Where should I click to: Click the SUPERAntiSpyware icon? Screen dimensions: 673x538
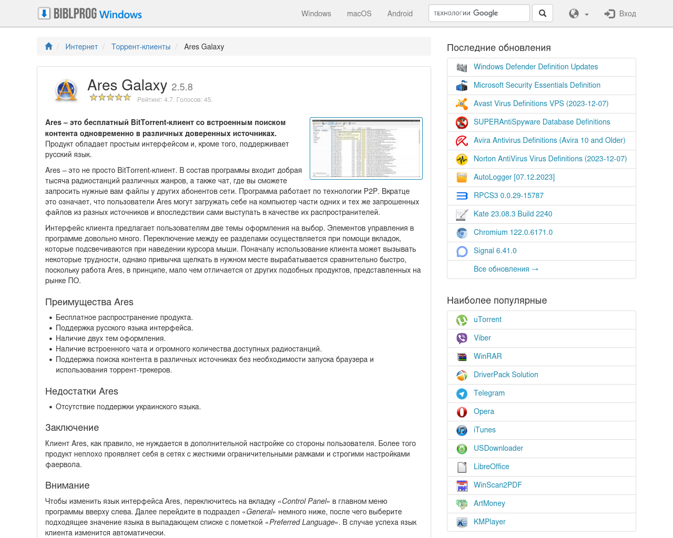(x=462, y=122)
